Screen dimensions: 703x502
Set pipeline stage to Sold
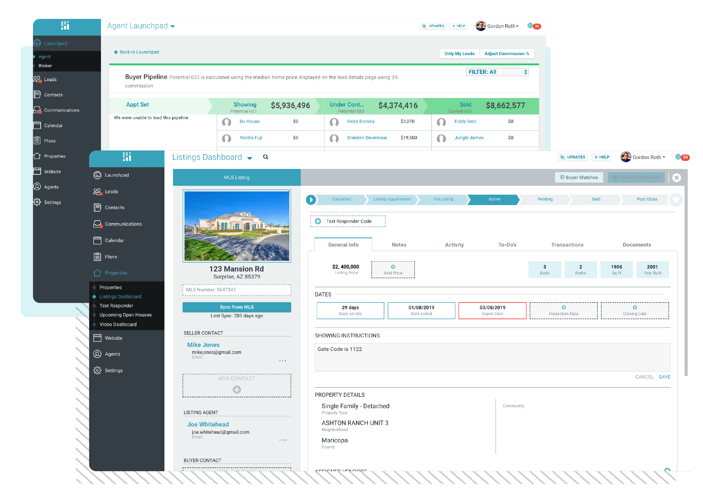(x=596, y=199)
